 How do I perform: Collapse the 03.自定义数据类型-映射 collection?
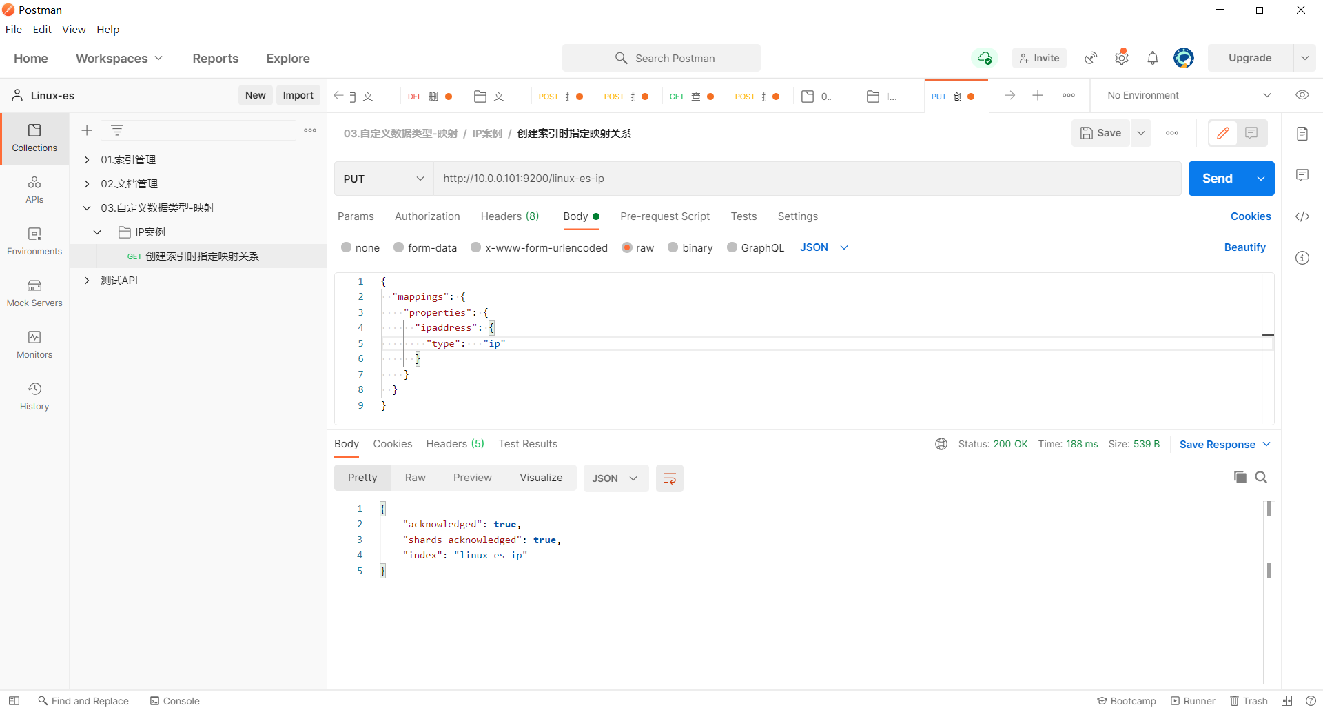point(87,208)
